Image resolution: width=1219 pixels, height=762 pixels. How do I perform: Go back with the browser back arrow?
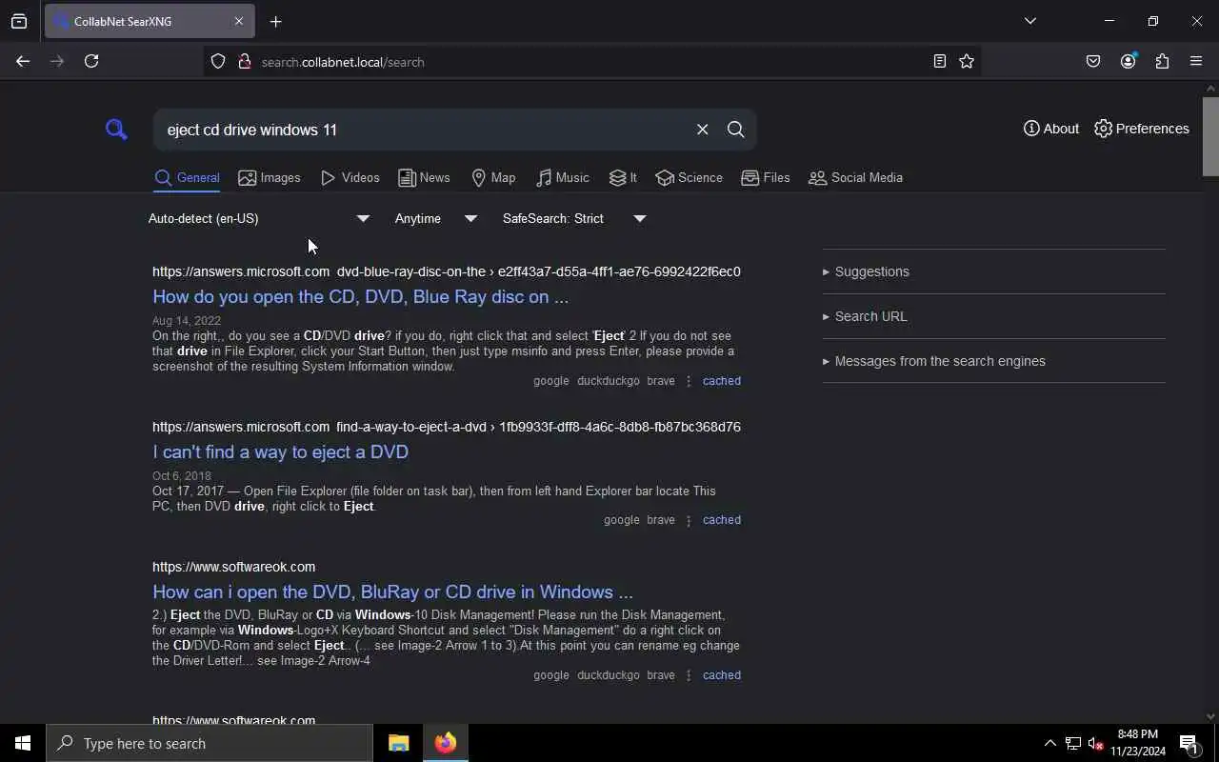[23, 61]
